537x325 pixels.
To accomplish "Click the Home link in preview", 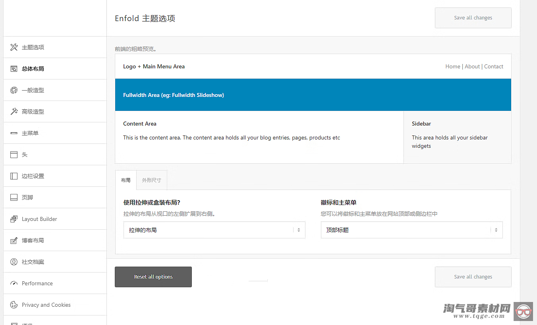I will [453, 66].
